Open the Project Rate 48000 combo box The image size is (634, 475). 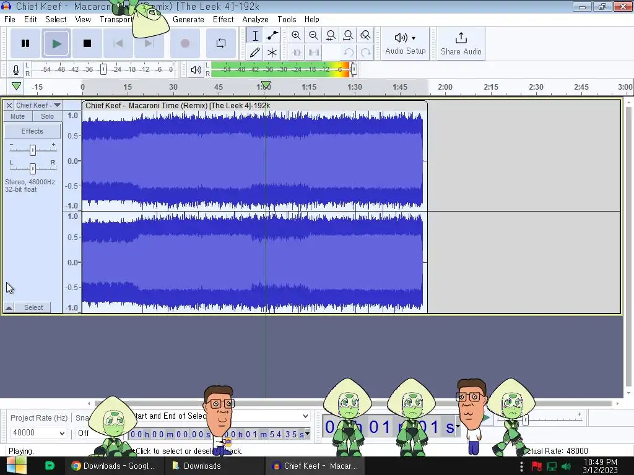click(x=38, y=433)
